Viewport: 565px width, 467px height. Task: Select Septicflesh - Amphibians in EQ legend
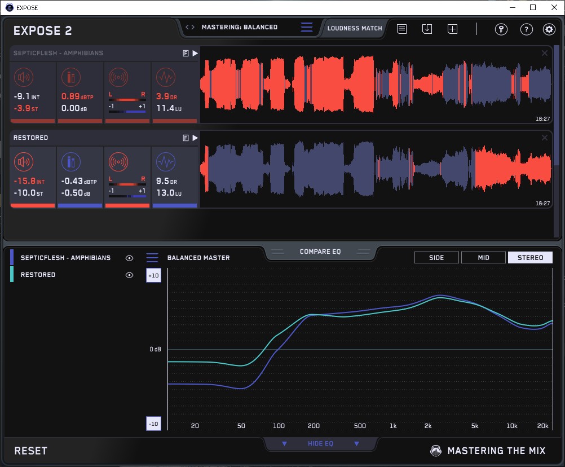[x=65, y=258]
